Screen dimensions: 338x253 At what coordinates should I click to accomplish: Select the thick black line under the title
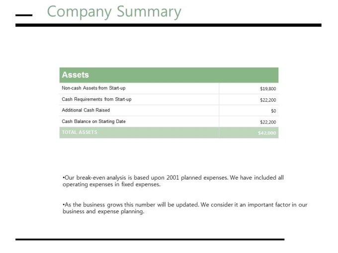click(168, 25)
